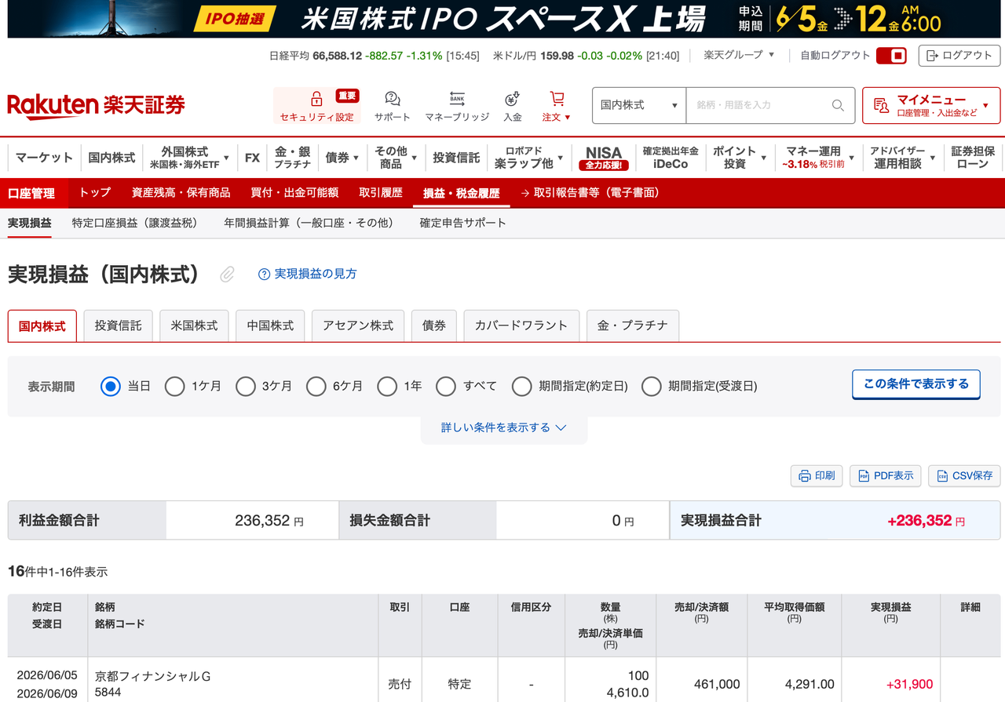Screen dimensions: 1005x702
Task: Expand the アドバイザー運用相談 menu
Action: pos(903,158)
